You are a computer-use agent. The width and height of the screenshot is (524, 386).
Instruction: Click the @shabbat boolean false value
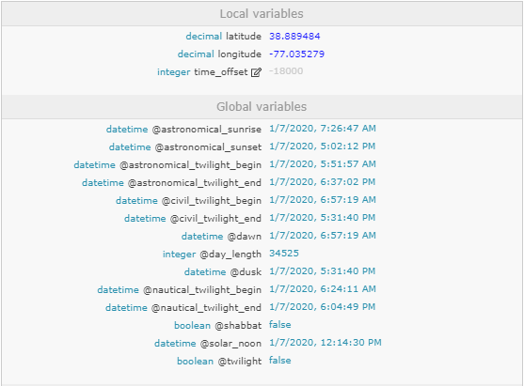tap(280, 325)
